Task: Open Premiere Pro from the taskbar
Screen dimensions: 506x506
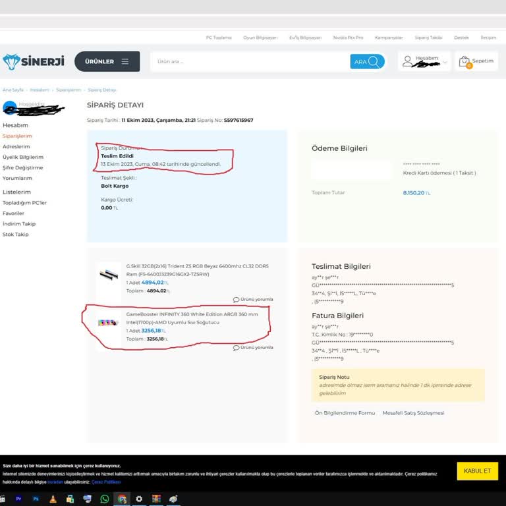Action: [x=18, y=499]
